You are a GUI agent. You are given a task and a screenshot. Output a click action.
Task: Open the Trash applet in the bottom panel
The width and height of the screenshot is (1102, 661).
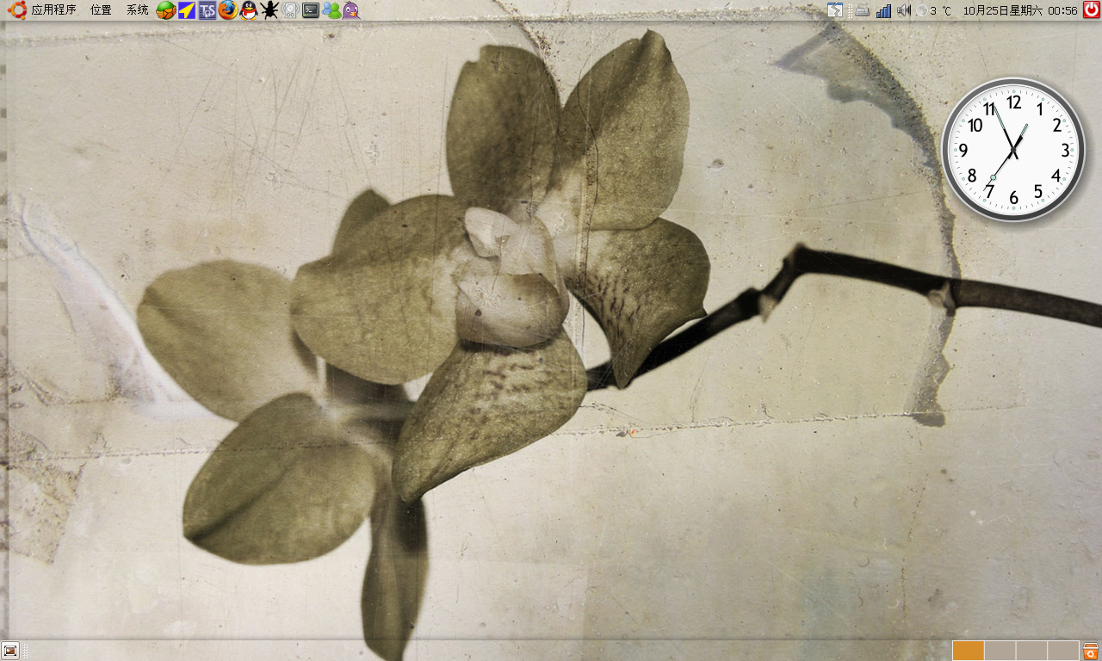click(x=1091, y=651)
